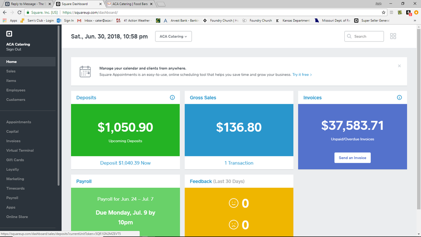Open Appointments in the sidebar
The width and height of the screenshot is (421, 237).
tap(19, 122)
